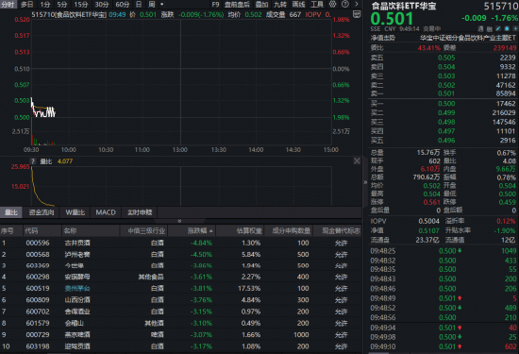This screenshot has width=519, height=354.
Task: Click 净值走势 link in quote panel
Action: coord(383,38)
